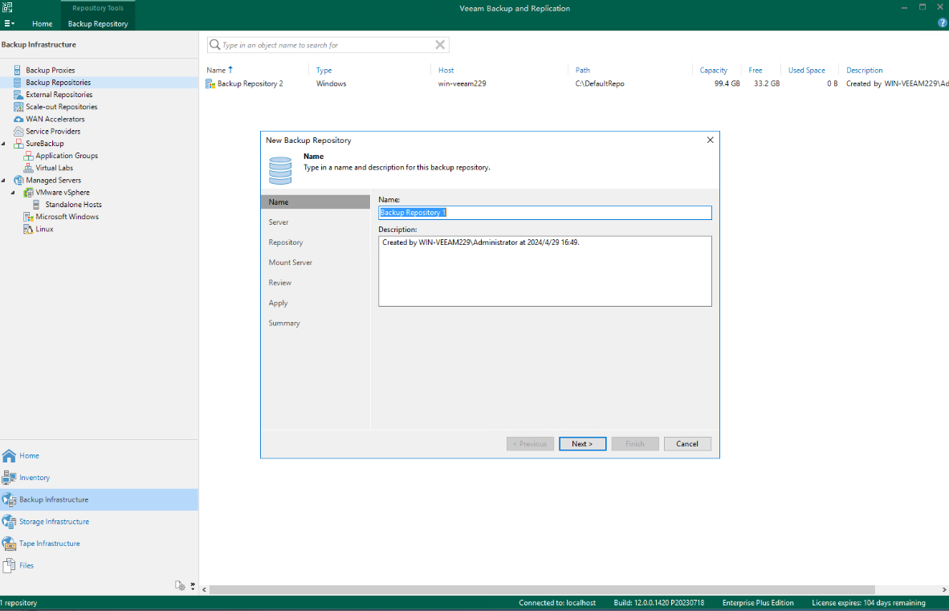Image resolution: width=949 pixels, height=611 pixels.
Task: Click the Scale-out Repositories icon
Action: [x=18, y=107]
